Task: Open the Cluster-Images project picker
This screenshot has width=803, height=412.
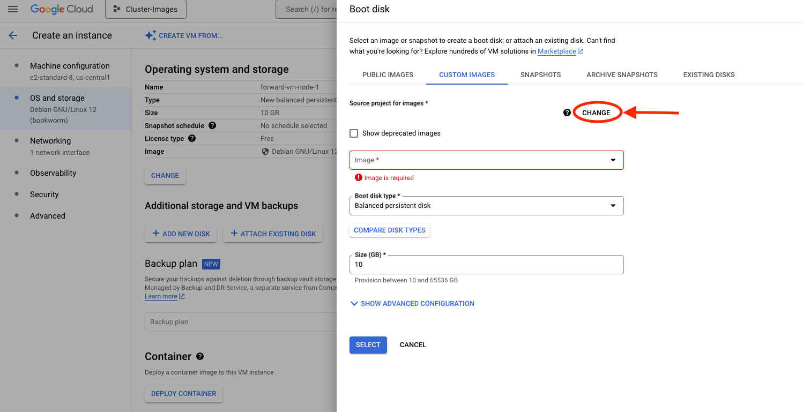Action: [x=145, y=9]
